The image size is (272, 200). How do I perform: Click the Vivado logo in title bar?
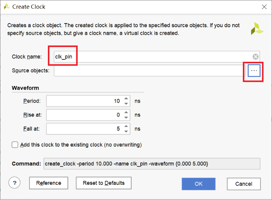tap(7, 7)
